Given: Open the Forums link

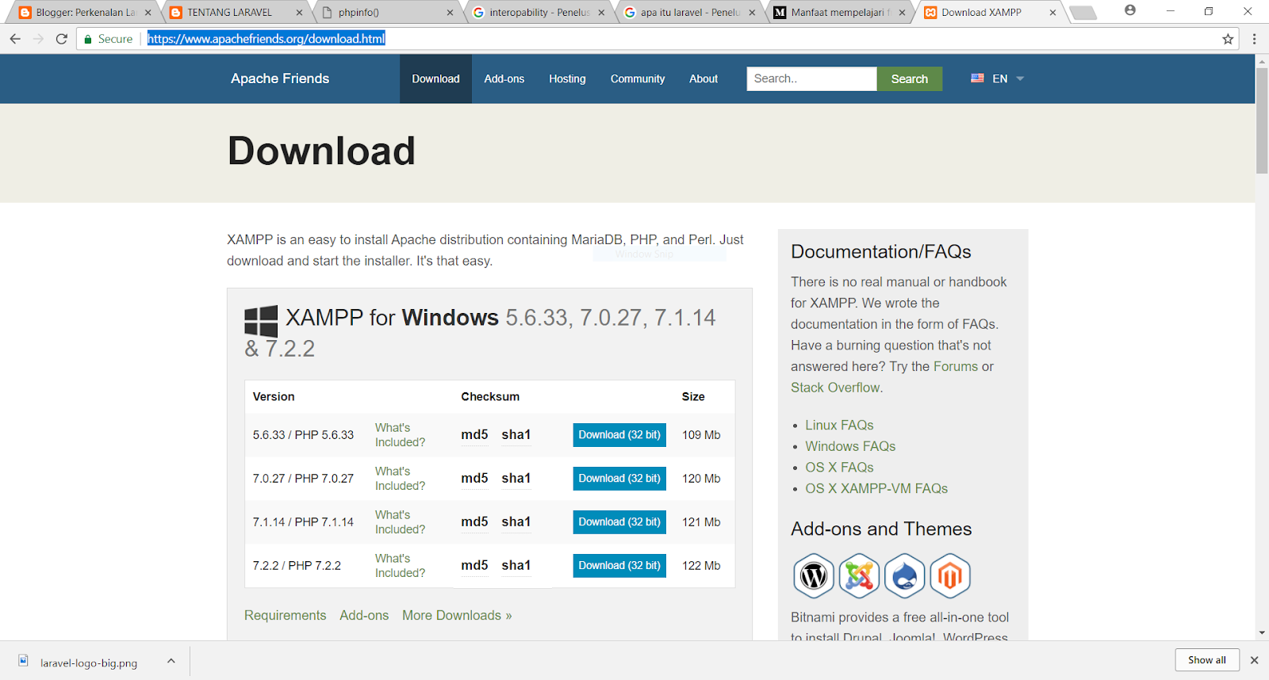Looking at the screenshot, I should 956,366.
